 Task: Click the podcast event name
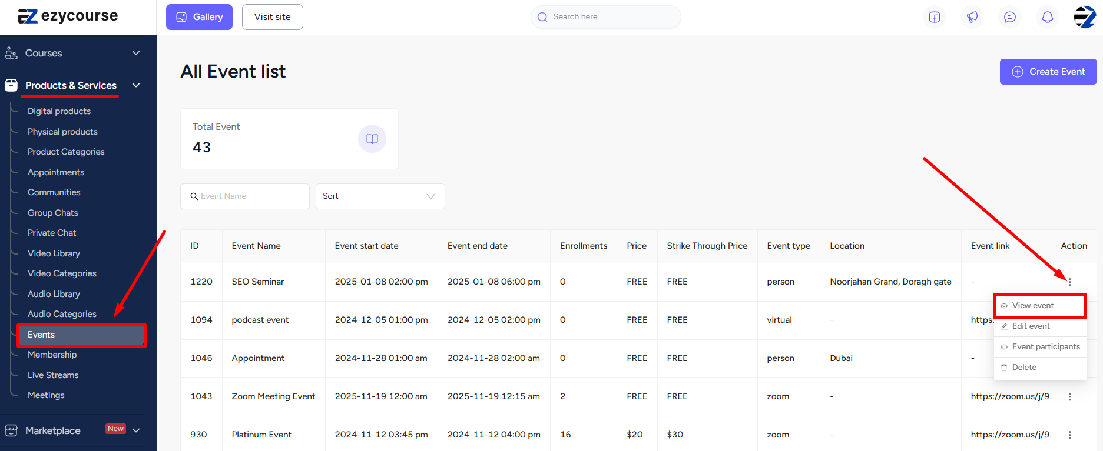(260, 320)
